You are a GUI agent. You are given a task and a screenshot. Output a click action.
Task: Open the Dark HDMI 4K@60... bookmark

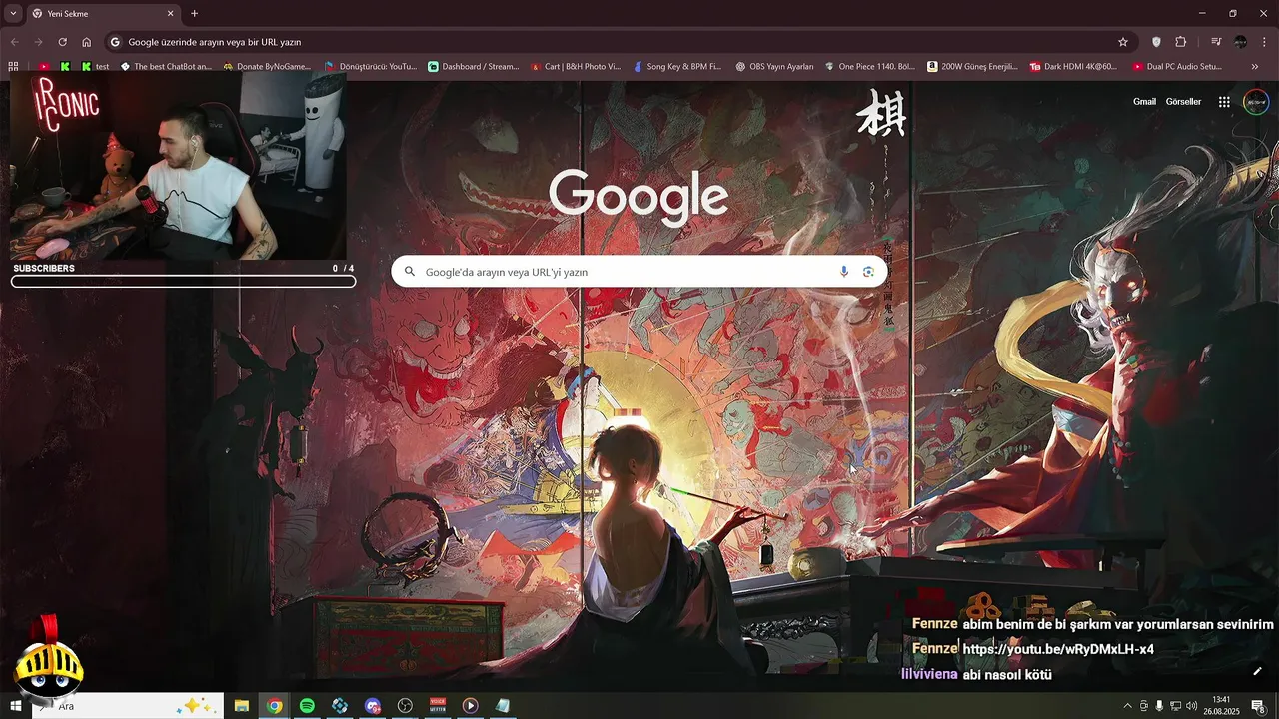click(1073, 66)
